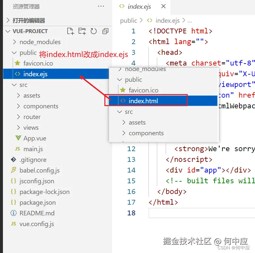Collapse the public folder chevron
This screenshot has width=255, height=253.
point(14,53)
